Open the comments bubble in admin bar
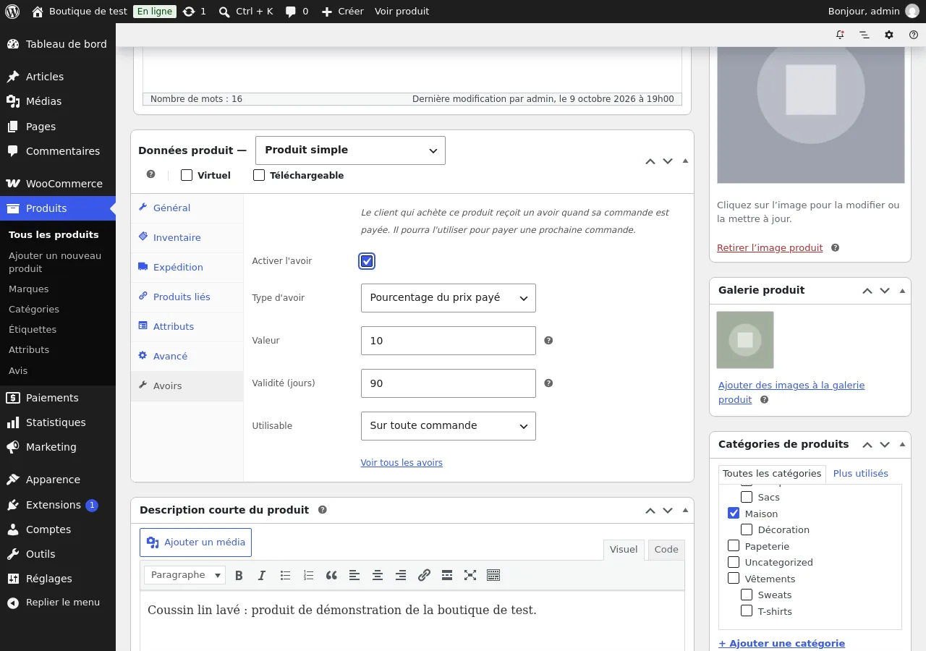The height and width of the screenshot is (651, 926). pyautogui.click(x=297, y=11)
